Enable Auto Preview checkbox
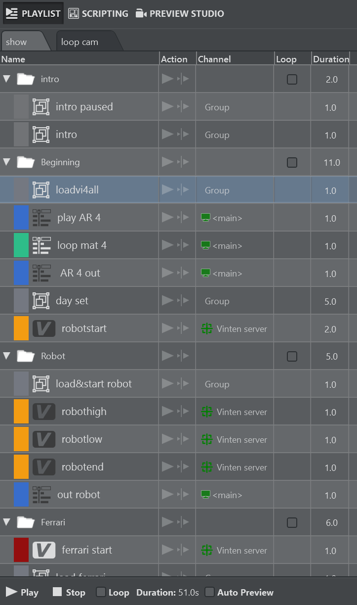The height and width of the screenshot is (605, 357). (x=210, y=592)
